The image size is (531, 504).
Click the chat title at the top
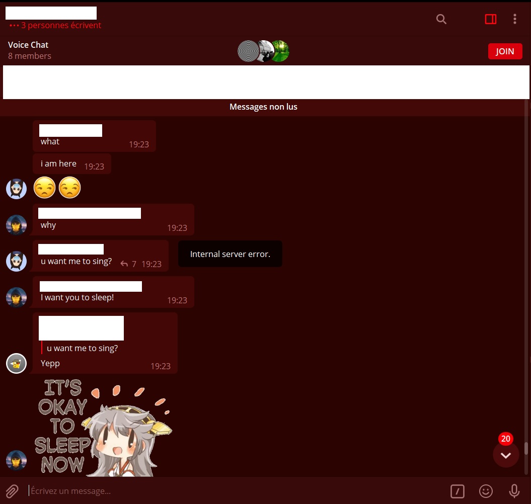pos(51,13)
